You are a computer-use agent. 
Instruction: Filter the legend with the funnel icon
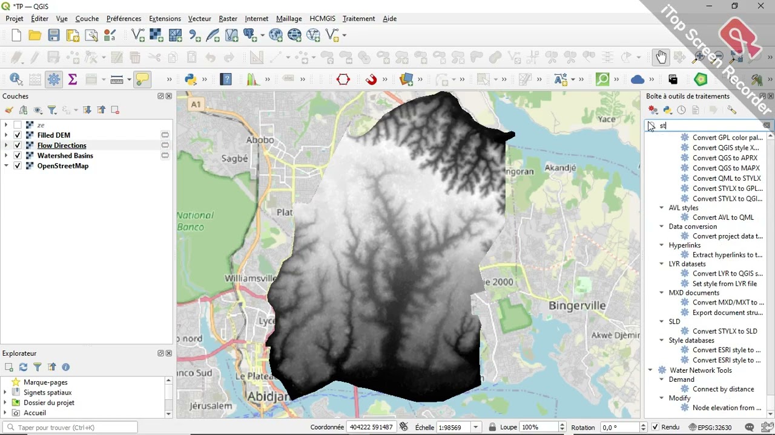click(52, 110)
